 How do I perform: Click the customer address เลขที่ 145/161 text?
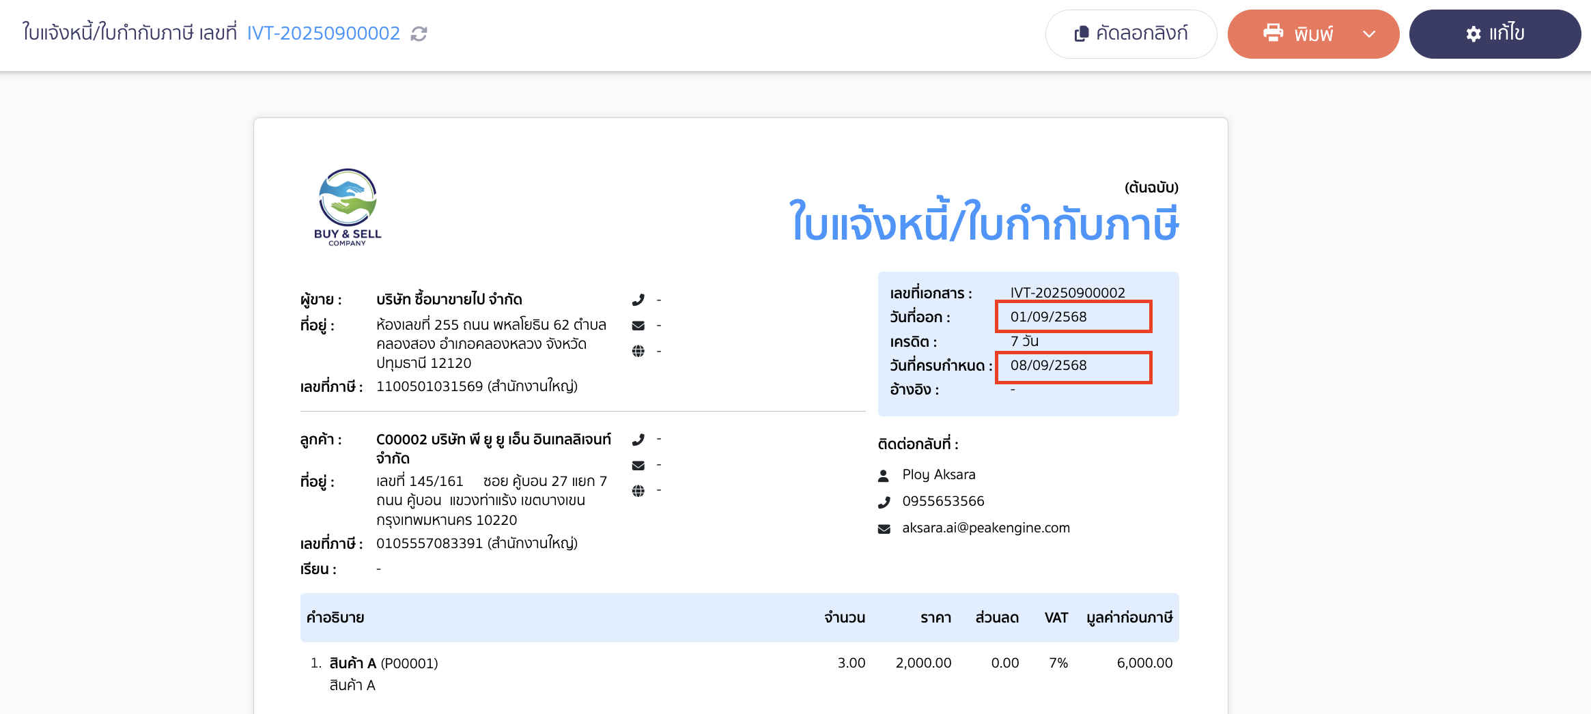point(492,500)
